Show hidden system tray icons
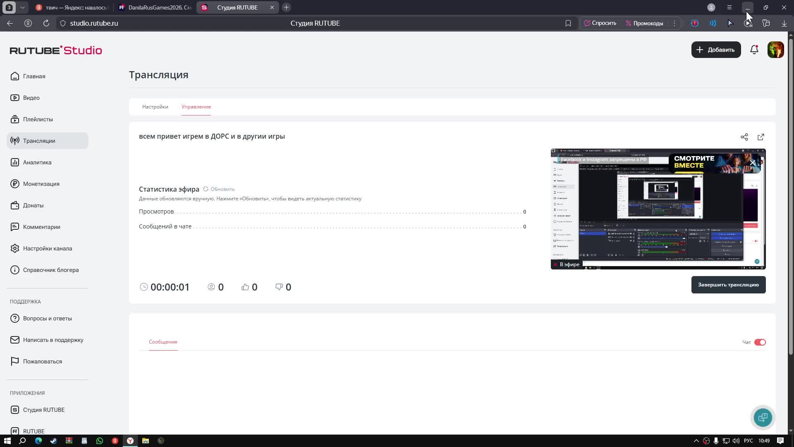The width and height of the screenshot is (794, 447). click(x=696, y=441)
